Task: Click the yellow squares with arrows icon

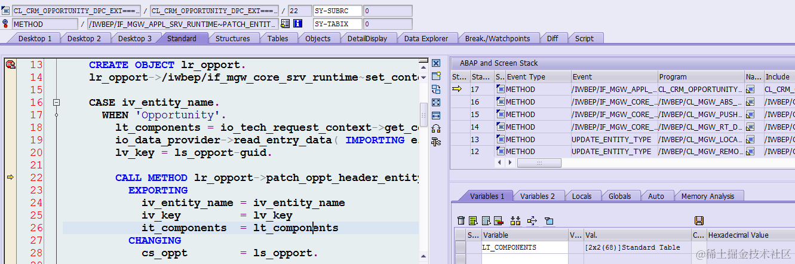Action: (516, 220)
